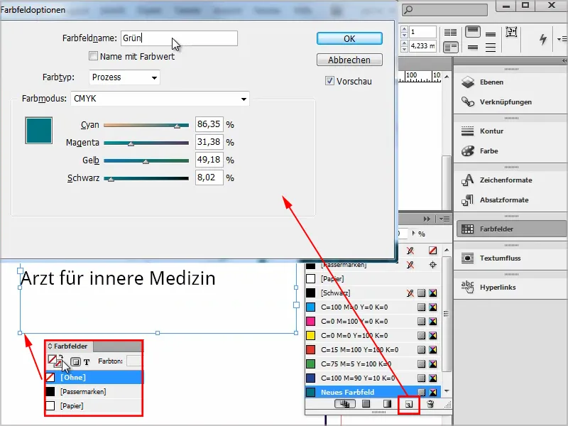Click the Gelb slider handle

click(146, 162)
